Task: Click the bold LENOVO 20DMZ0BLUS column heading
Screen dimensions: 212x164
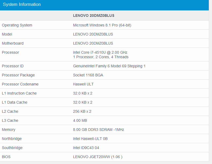Action: point(94,15)
